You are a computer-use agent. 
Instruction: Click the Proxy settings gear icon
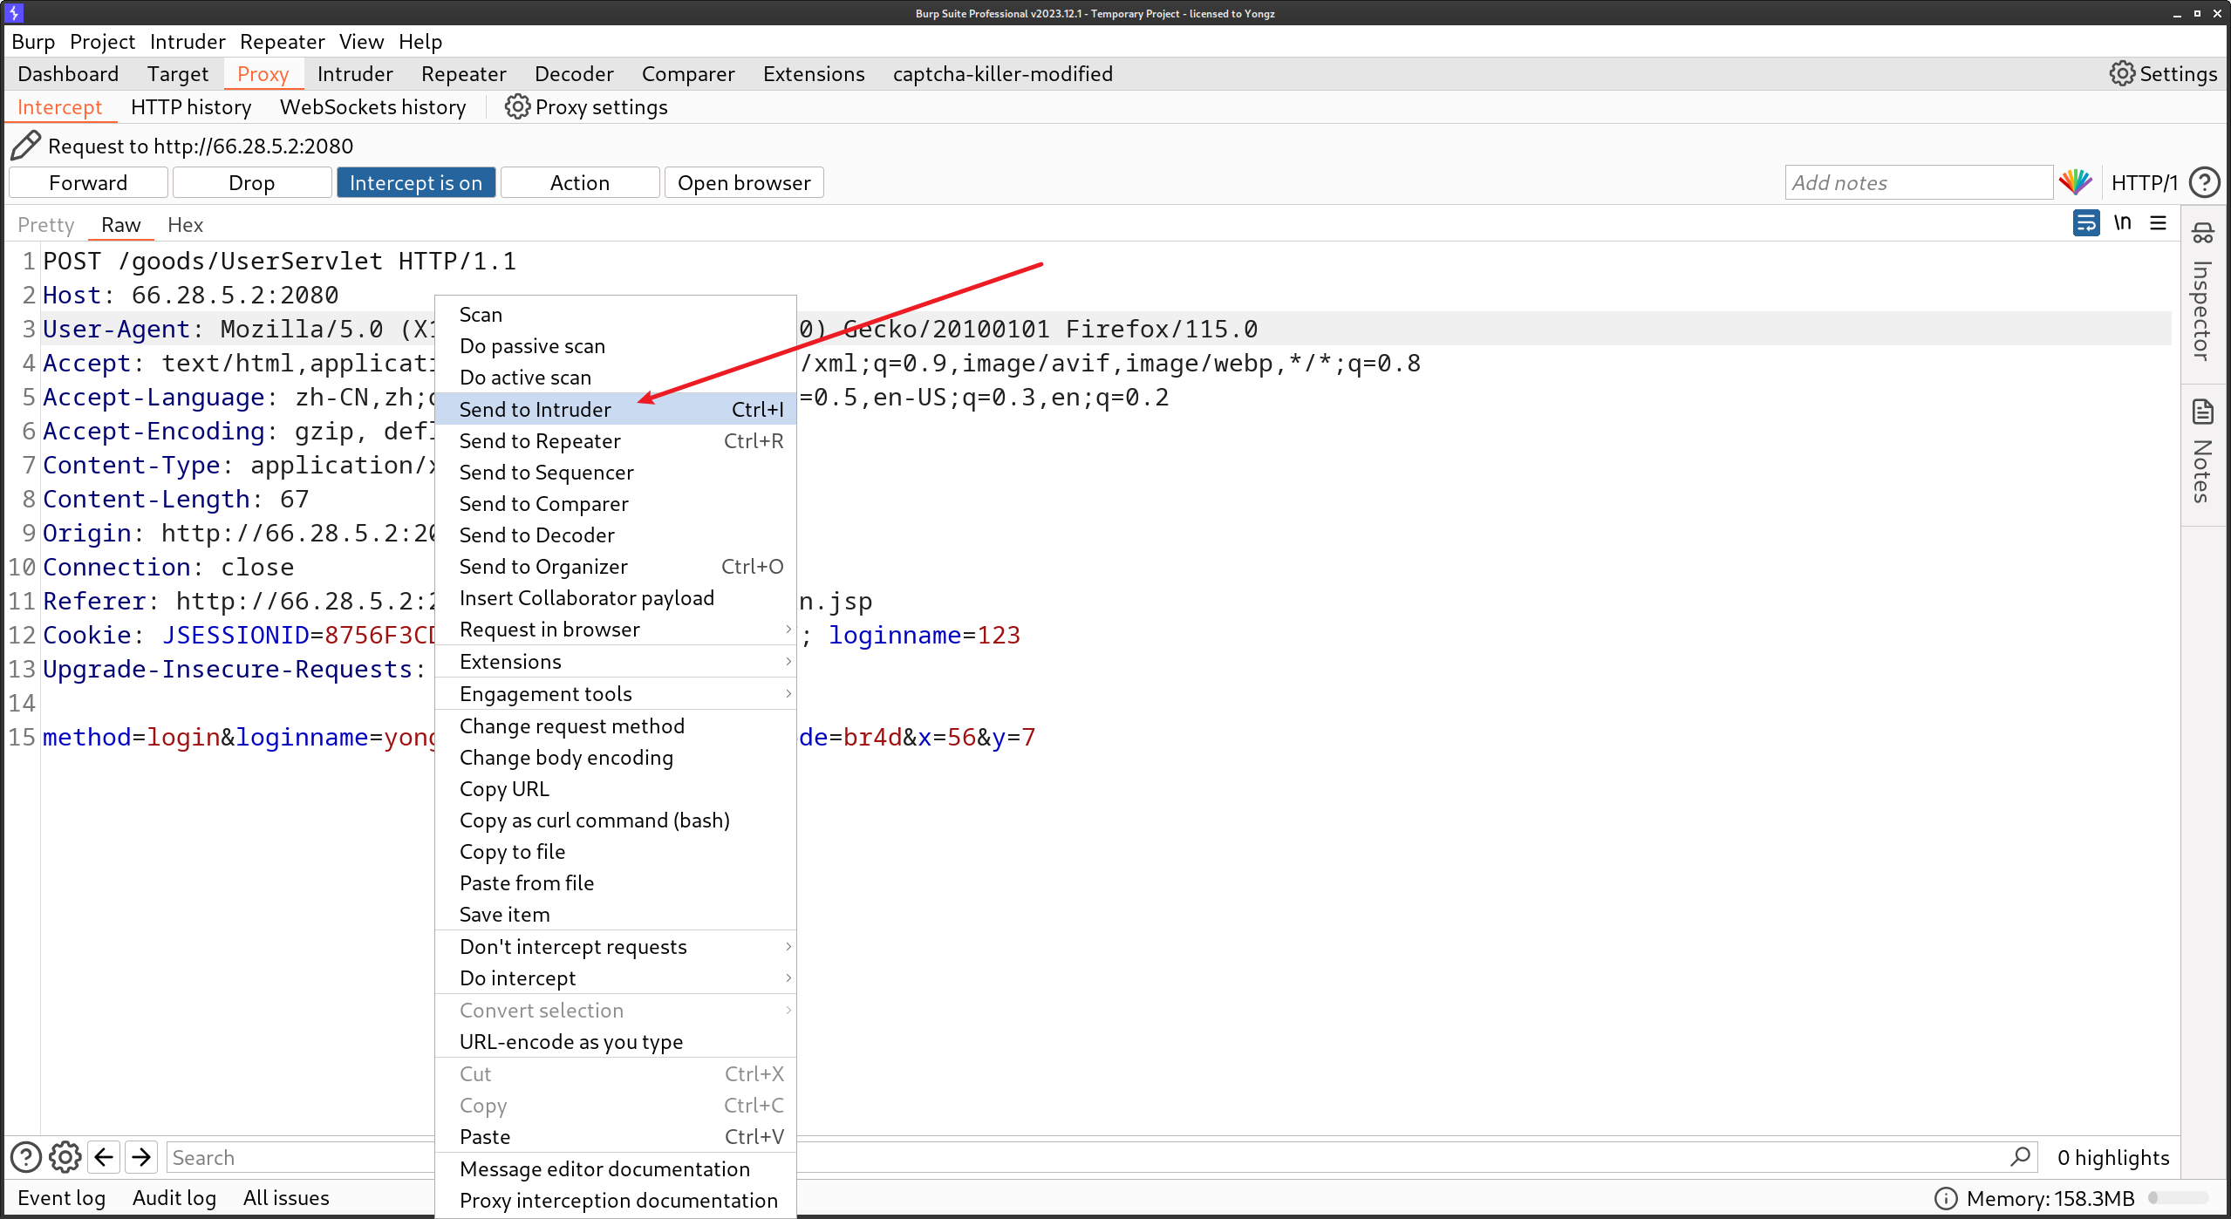(x=517, y=106)
